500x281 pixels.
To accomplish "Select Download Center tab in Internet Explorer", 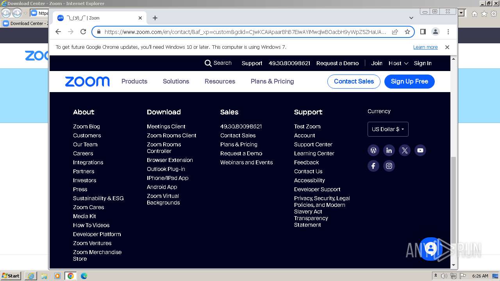I will [x=25, y=23].
